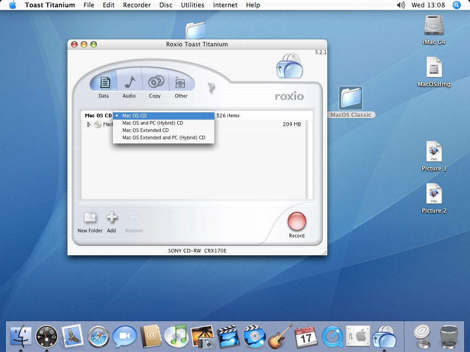Screen dimensions: 470x352
Task: Open the Internet menu
Action: pyautogui.click(x=225, y=5)
